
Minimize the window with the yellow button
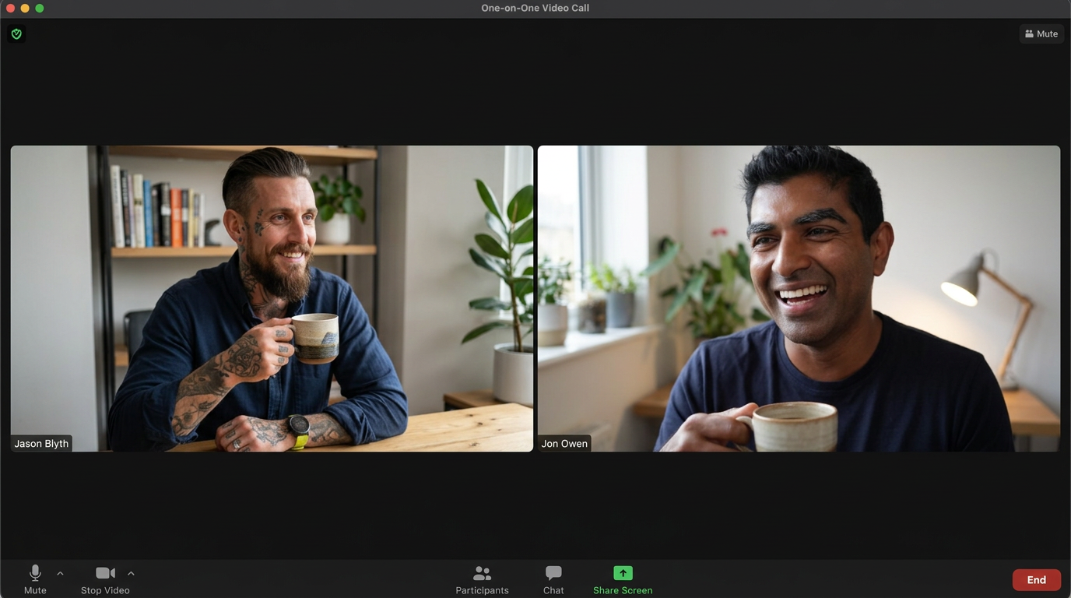(x=25, y=8)
